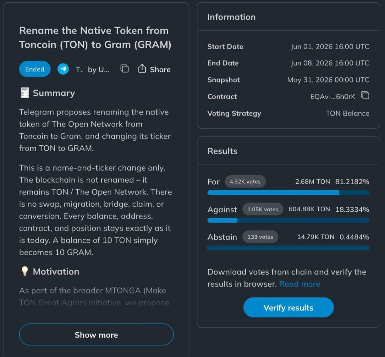
Task: Click the proposal author text 'T.. by U...'
Action: tap(92, 70)
